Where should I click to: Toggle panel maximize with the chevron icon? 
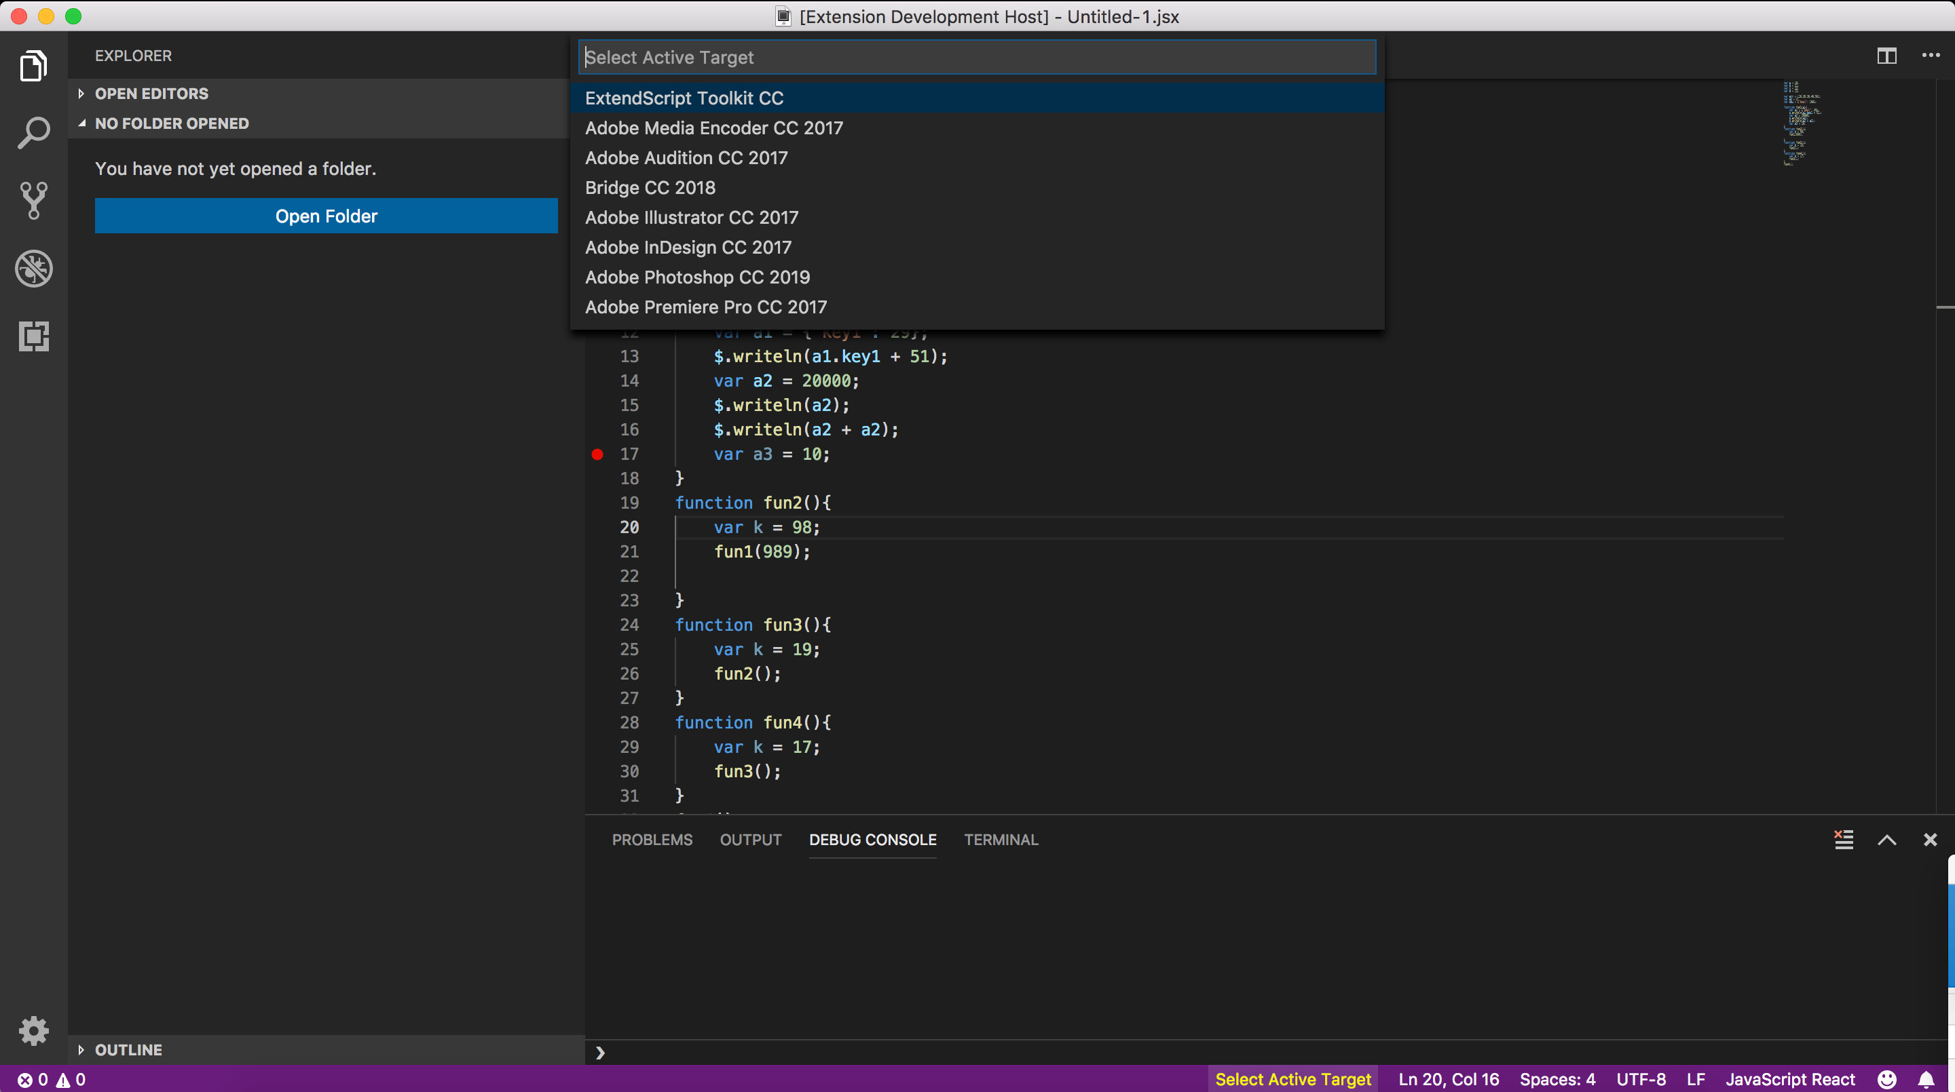[1886, 840]
